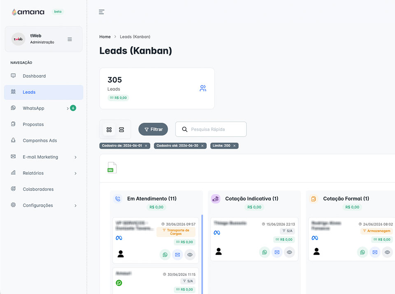Focus the Pesquisa Rápida search field
The width and height of the screenshot is (395, 294).
(211, 129)
